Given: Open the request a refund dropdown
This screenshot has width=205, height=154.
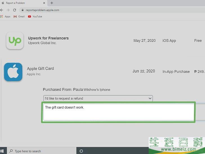Looking at the screenshot, I should click(98, 98).
